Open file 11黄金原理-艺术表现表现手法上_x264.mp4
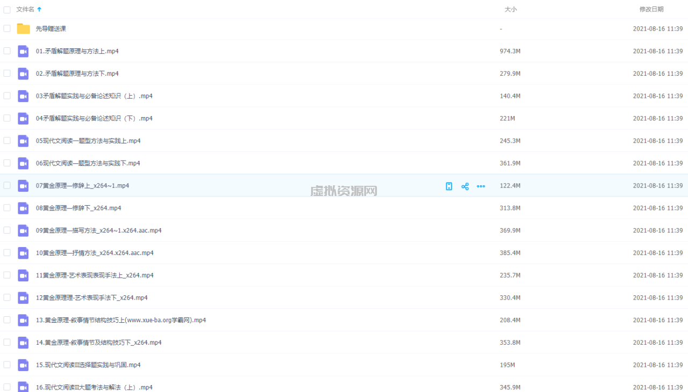The image size is (688, 392). [95, 275]
